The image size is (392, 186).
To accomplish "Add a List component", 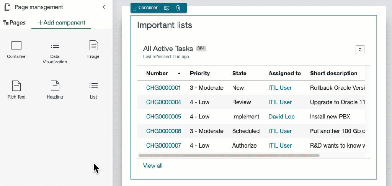I will point(93,90).
